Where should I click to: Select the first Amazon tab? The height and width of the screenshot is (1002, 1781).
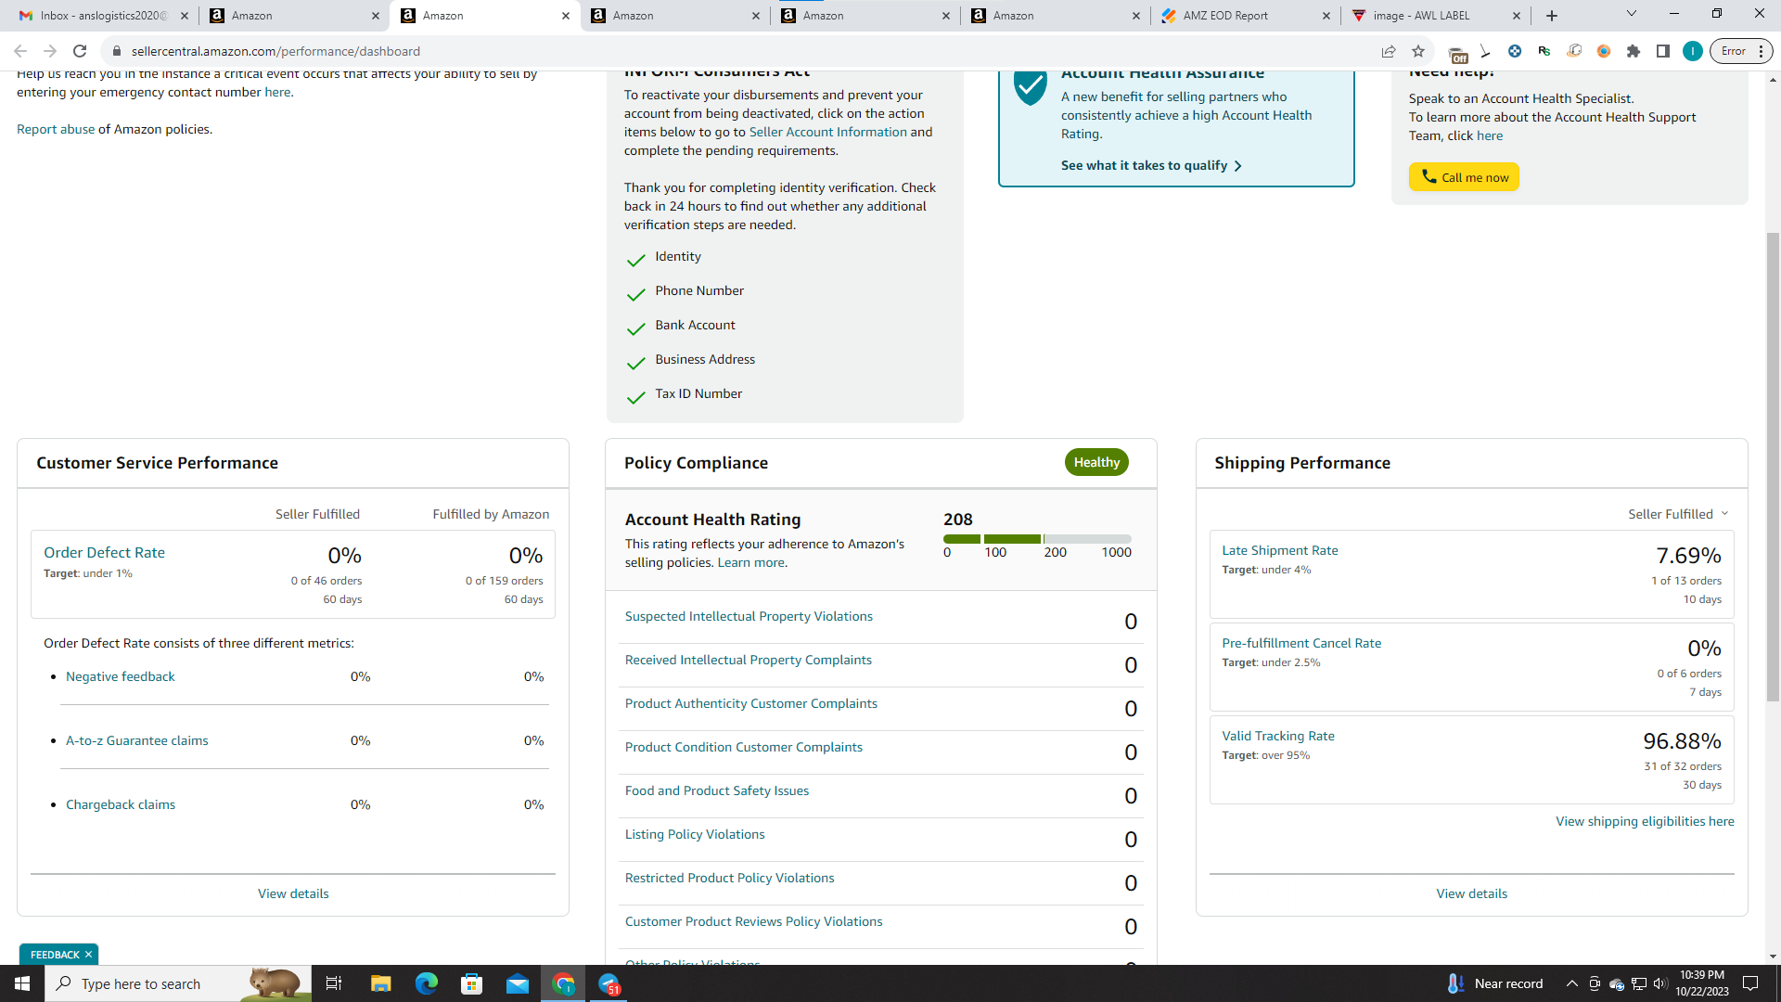click(293, 16)
